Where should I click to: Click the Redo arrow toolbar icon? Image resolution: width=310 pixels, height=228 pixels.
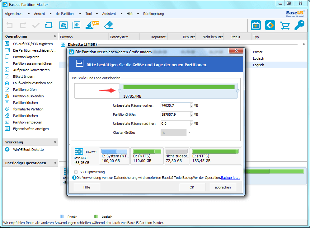click(x=23, y=25)
